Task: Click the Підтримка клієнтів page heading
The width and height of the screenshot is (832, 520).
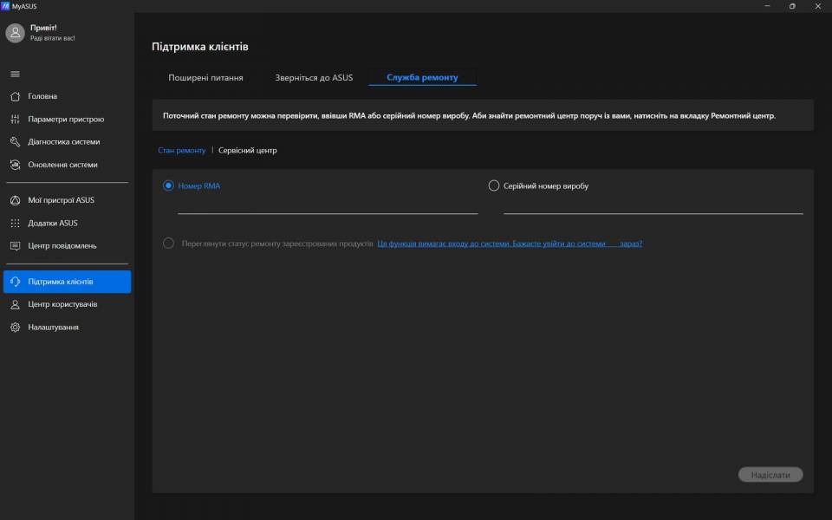Action: pyautogui.click(x=200, y=47)
